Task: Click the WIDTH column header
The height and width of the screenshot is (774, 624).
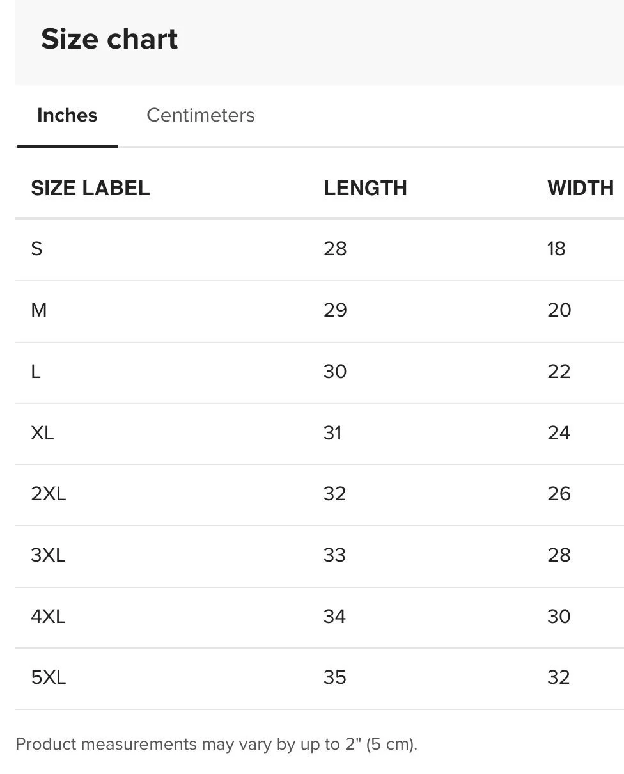Action: click(581, 188)
